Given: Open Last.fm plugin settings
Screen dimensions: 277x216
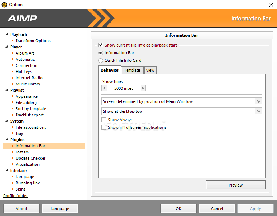Looking at the screenshot, I should point(22,152).
